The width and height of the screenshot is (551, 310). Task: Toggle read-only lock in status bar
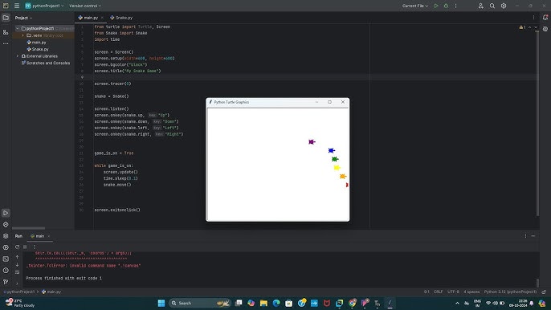click(544, 292)
